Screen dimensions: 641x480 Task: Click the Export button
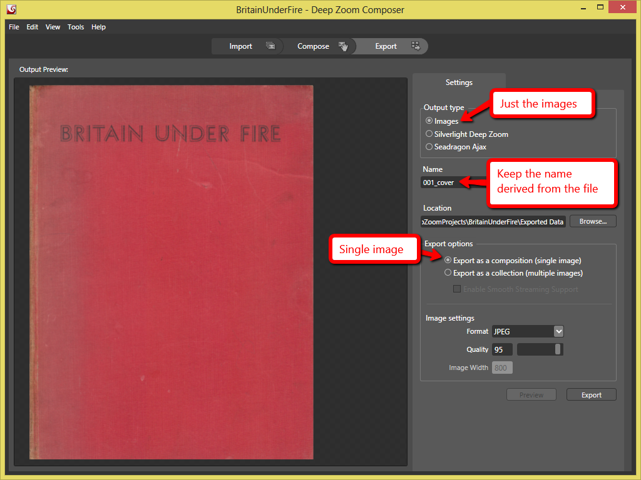point(591,395)
